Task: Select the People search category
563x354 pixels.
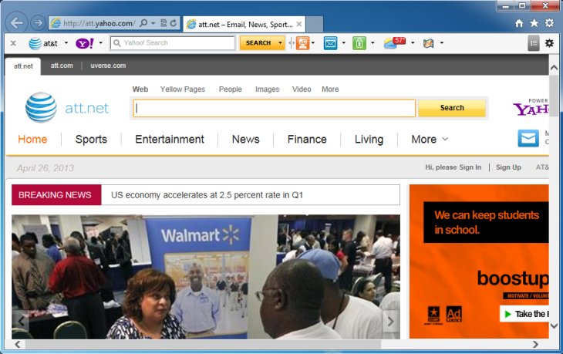Action: click(x=230, y=89)
